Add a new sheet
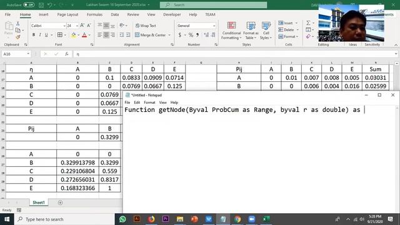Image resolution: width=400 pixels, height=225 pixels. tap(60, 202)
